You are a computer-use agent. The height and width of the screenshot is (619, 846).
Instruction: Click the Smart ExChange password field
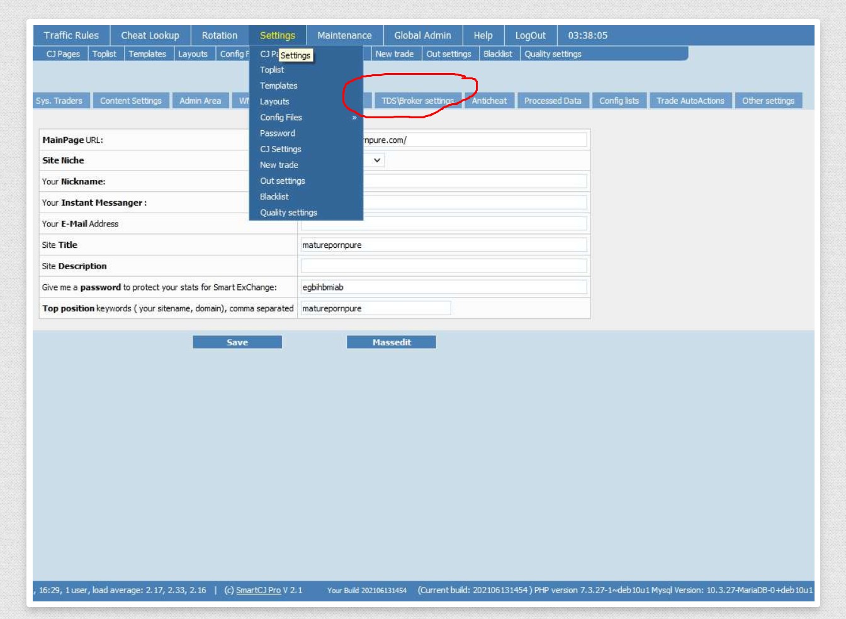(x=444, y=287)
